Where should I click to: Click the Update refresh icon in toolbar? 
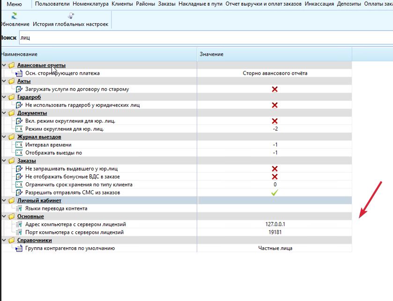[x=14, y=15]
